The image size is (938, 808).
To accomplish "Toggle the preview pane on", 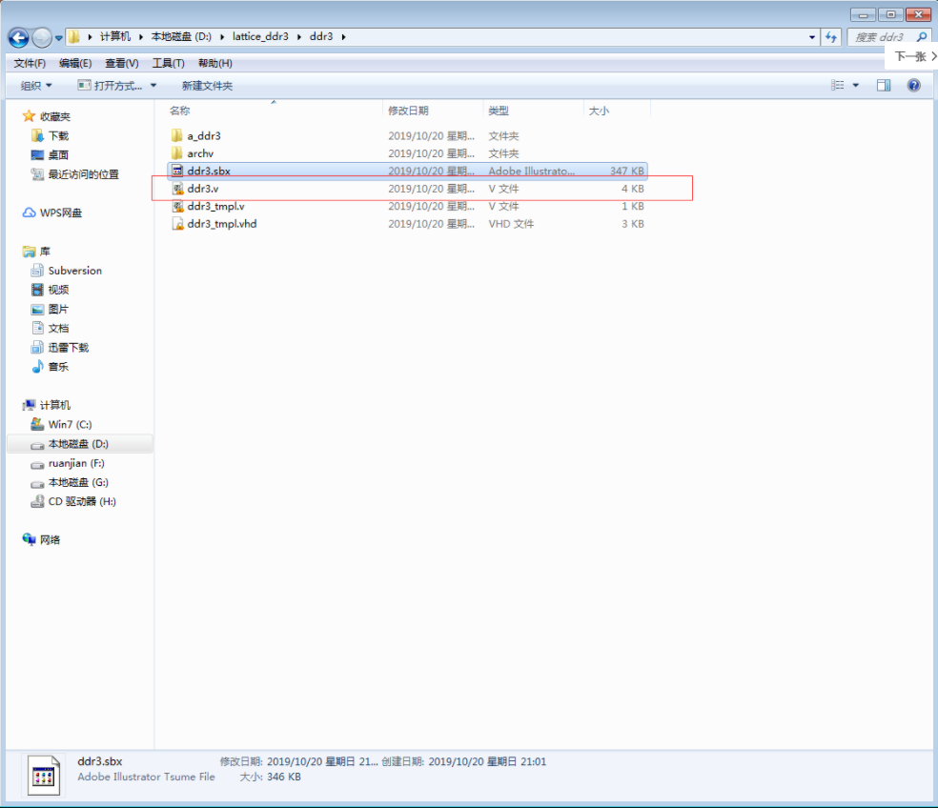I will coord(883,85).
